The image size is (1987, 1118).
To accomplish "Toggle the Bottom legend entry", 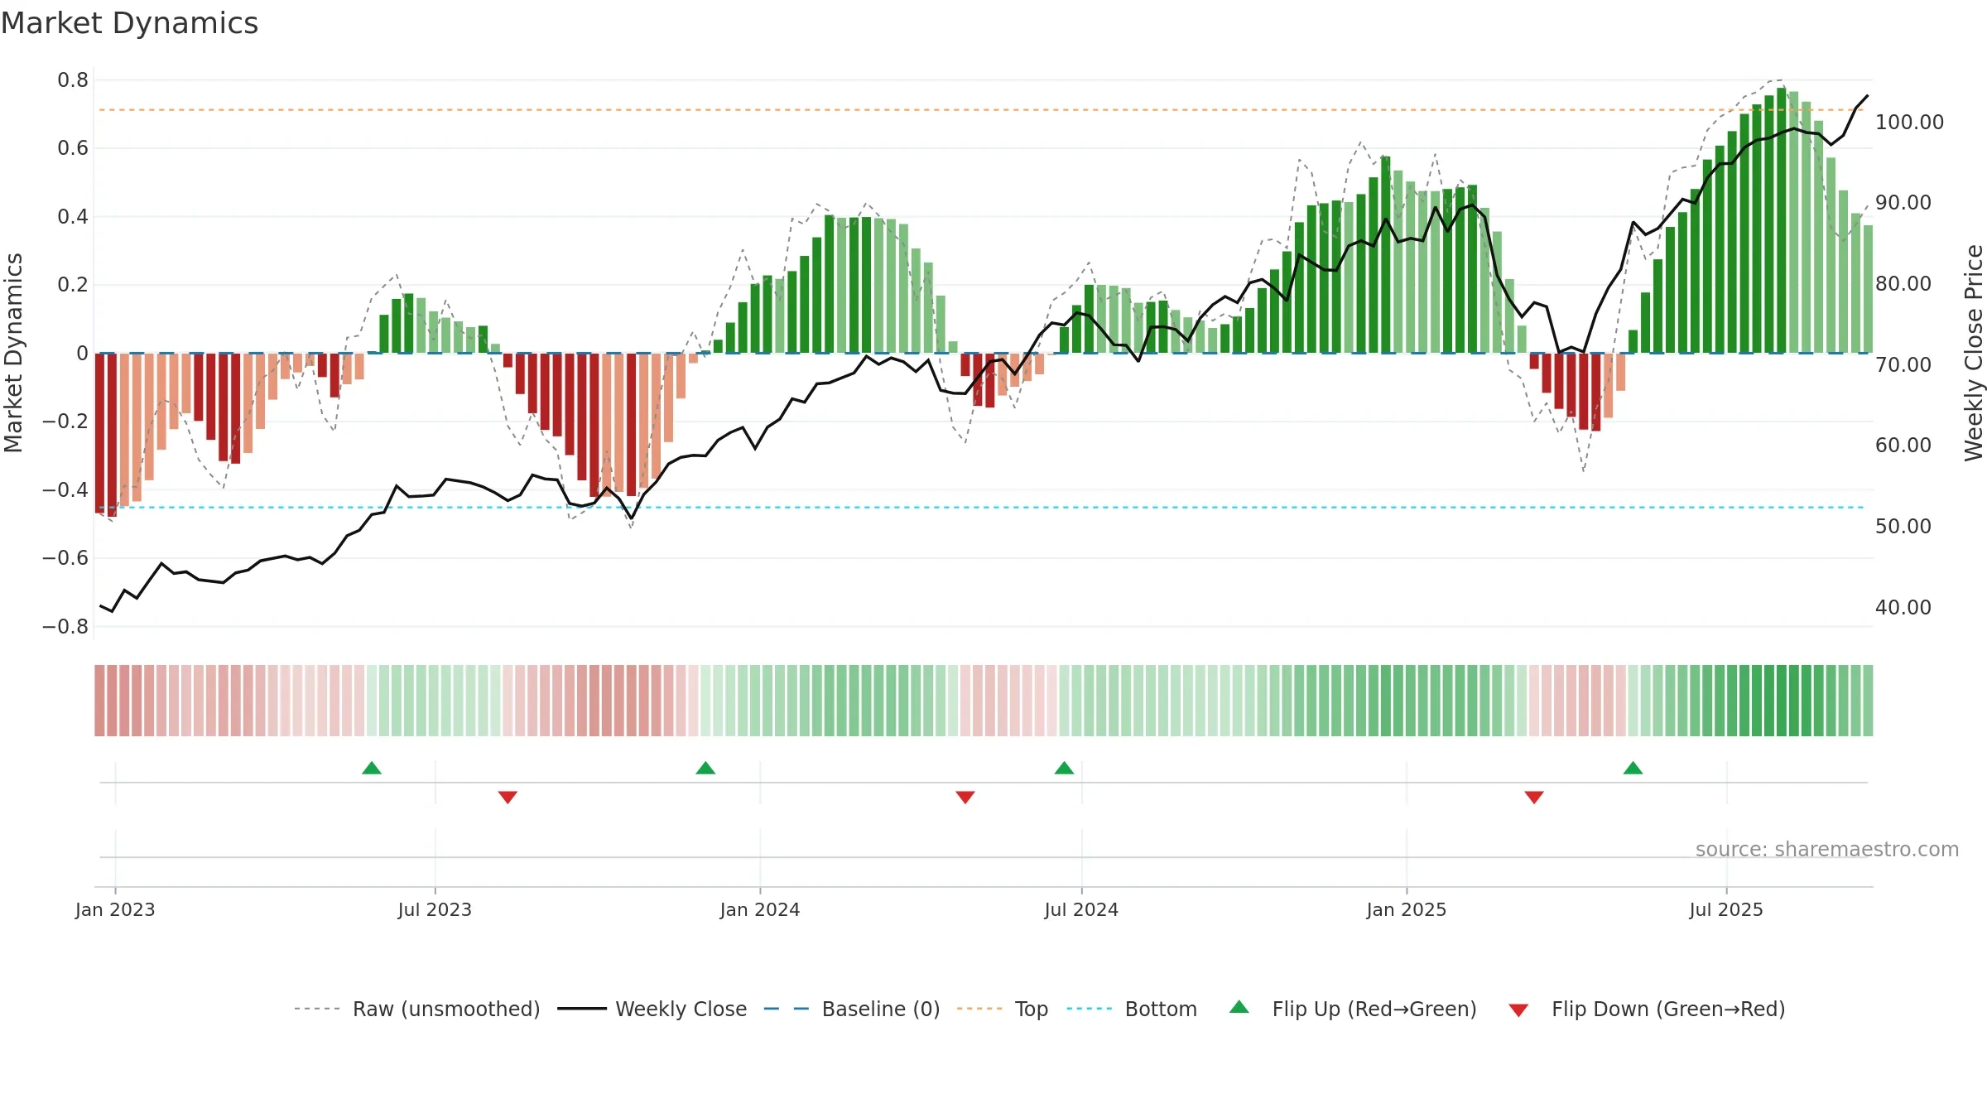I will click(1132, 1009).
